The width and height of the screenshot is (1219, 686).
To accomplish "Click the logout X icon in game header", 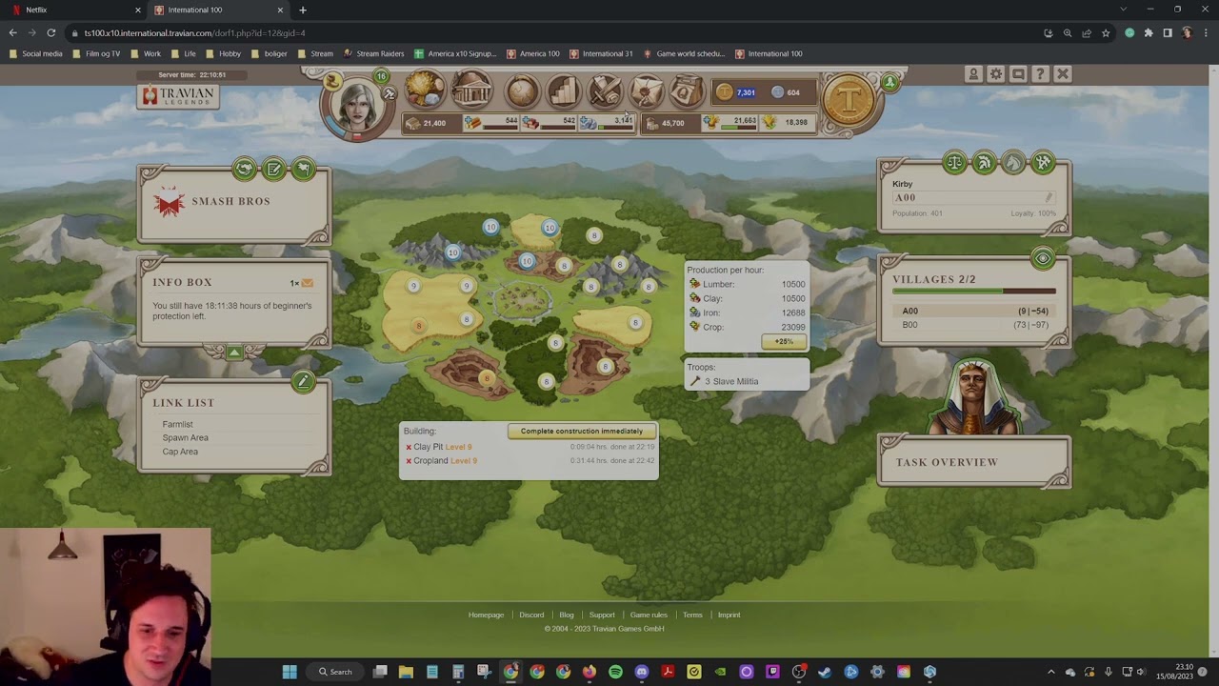I will coord(1063,74).
